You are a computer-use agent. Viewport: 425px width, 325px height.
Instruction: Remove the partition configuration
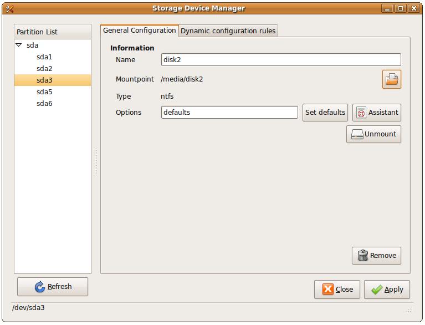click(x=376, y=256)
